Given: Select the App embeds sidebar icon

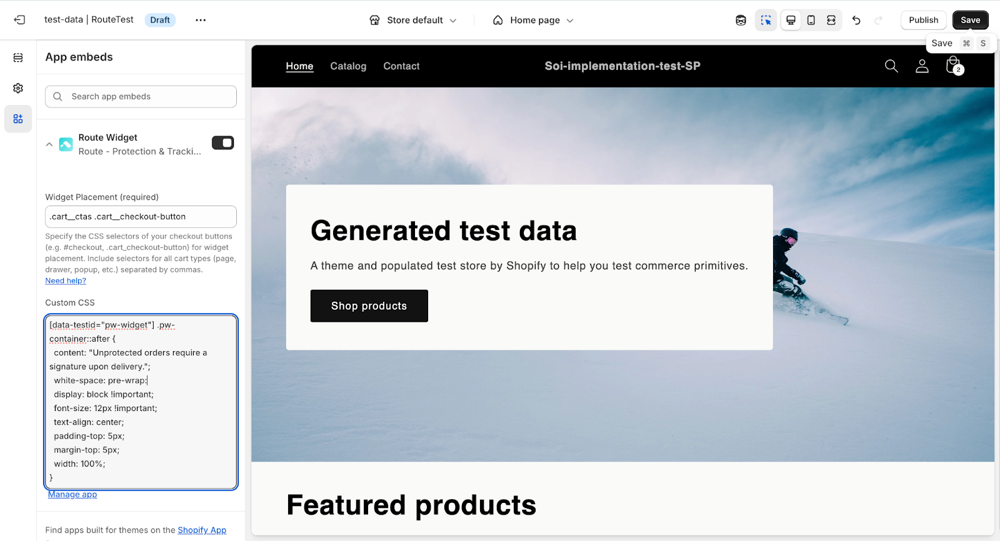Looking at the screenshot, I should (18, 119).
